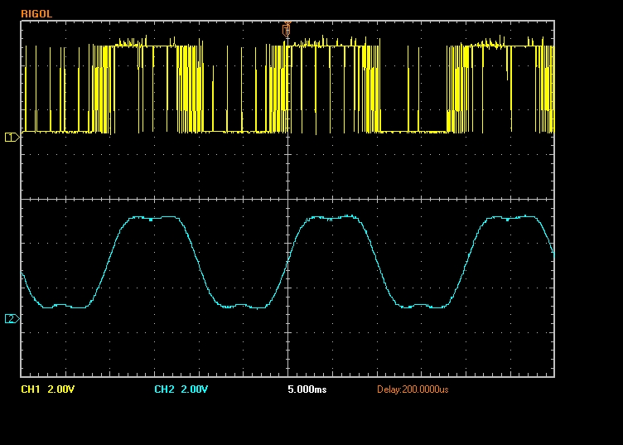The image size is (623, 445).
Task: Click the channel 2 ground marker
Action: pos(12,318)
